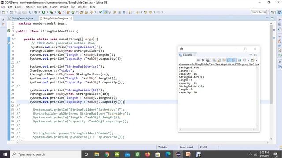The width and height of the screenshot is (282, 158).
Task: Click the Debug bug icon in the toolbar
Action: [36, 12]
